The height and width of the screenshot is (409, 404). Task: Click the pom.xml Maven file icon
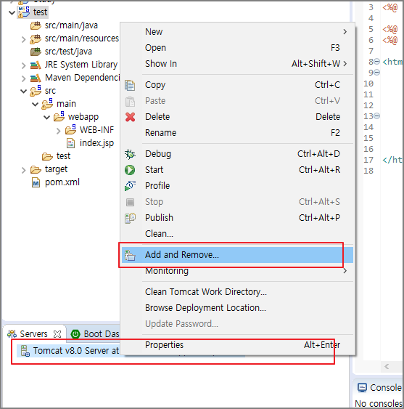36,182
